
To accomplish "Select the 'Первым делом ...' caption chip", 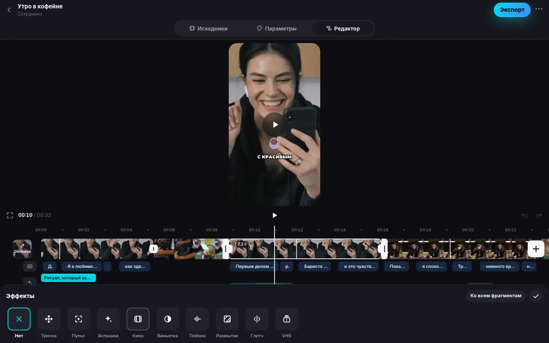I will click(x=254, y=266).
